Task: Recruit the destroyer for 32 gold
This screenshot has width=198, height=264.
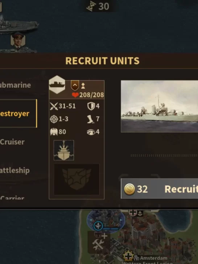Action: click(x=160, y=189)
